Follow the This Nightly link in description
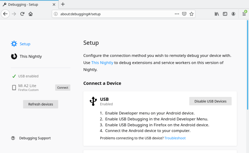Screen dimensions: 249x153 [x=102, y=63]
